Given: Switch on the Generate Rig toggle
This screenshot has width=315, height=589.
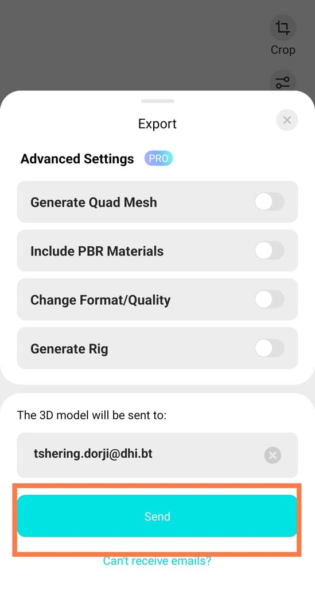Looking at the screenshot, I should pyautogui.click(x=269, y=348).
